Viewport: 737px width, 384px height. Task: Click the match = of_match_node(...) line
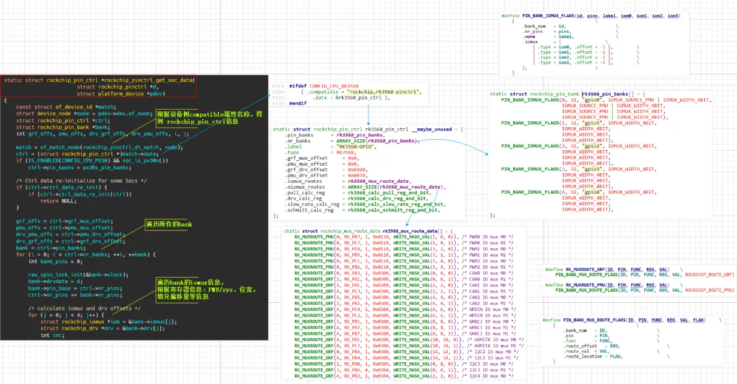click(x=99, y=147)
